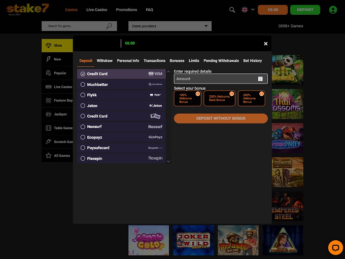Close the deposit dialog with X
The height and width of the screenshot is (259, 345).
click(x=266, y=44)
